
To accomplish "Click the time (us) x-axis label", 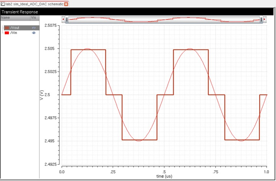I will click(164, 176).
